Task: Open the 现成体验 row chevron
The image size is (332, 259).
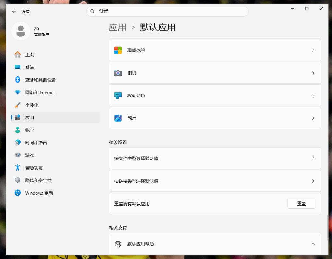Action: 313,50
